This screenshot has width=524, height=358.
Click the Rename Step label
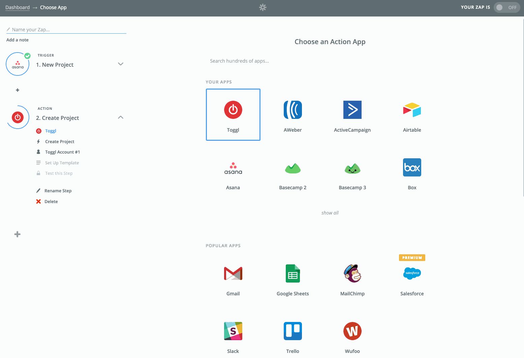tap(58, 191)
